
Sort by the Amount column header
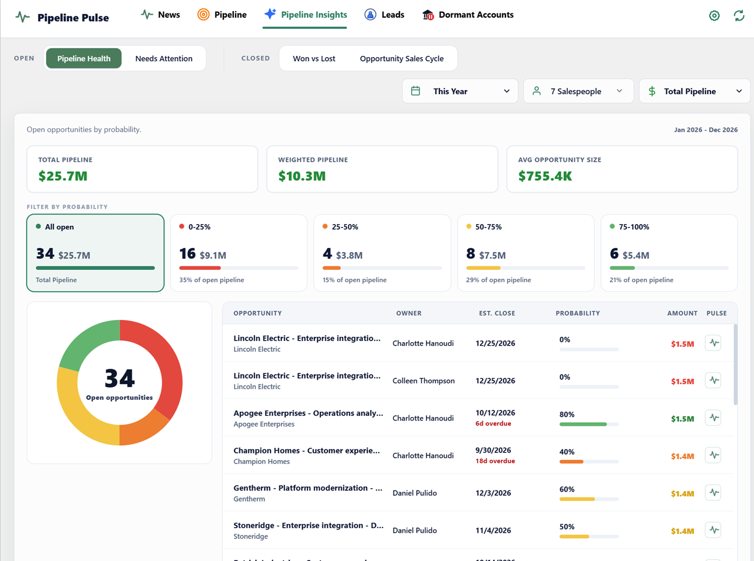(x=682, y=313)
